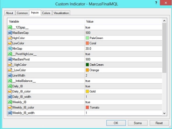Viewport: 172px width, 129px height.
Task: Click the Tomato color name text
Action: tap(94, 107)
